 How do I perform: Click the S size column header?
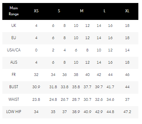click(x=59, y=11)
